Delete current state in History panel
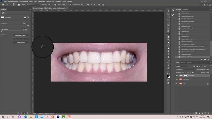This screenshot has width=212, height=119. pos(208,59)
